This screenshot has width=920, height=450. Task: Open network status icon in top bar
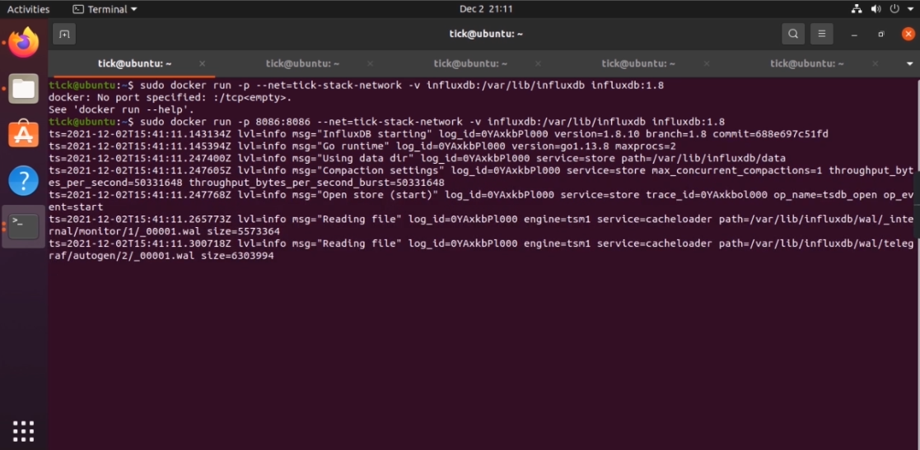(x=856, y=9)
